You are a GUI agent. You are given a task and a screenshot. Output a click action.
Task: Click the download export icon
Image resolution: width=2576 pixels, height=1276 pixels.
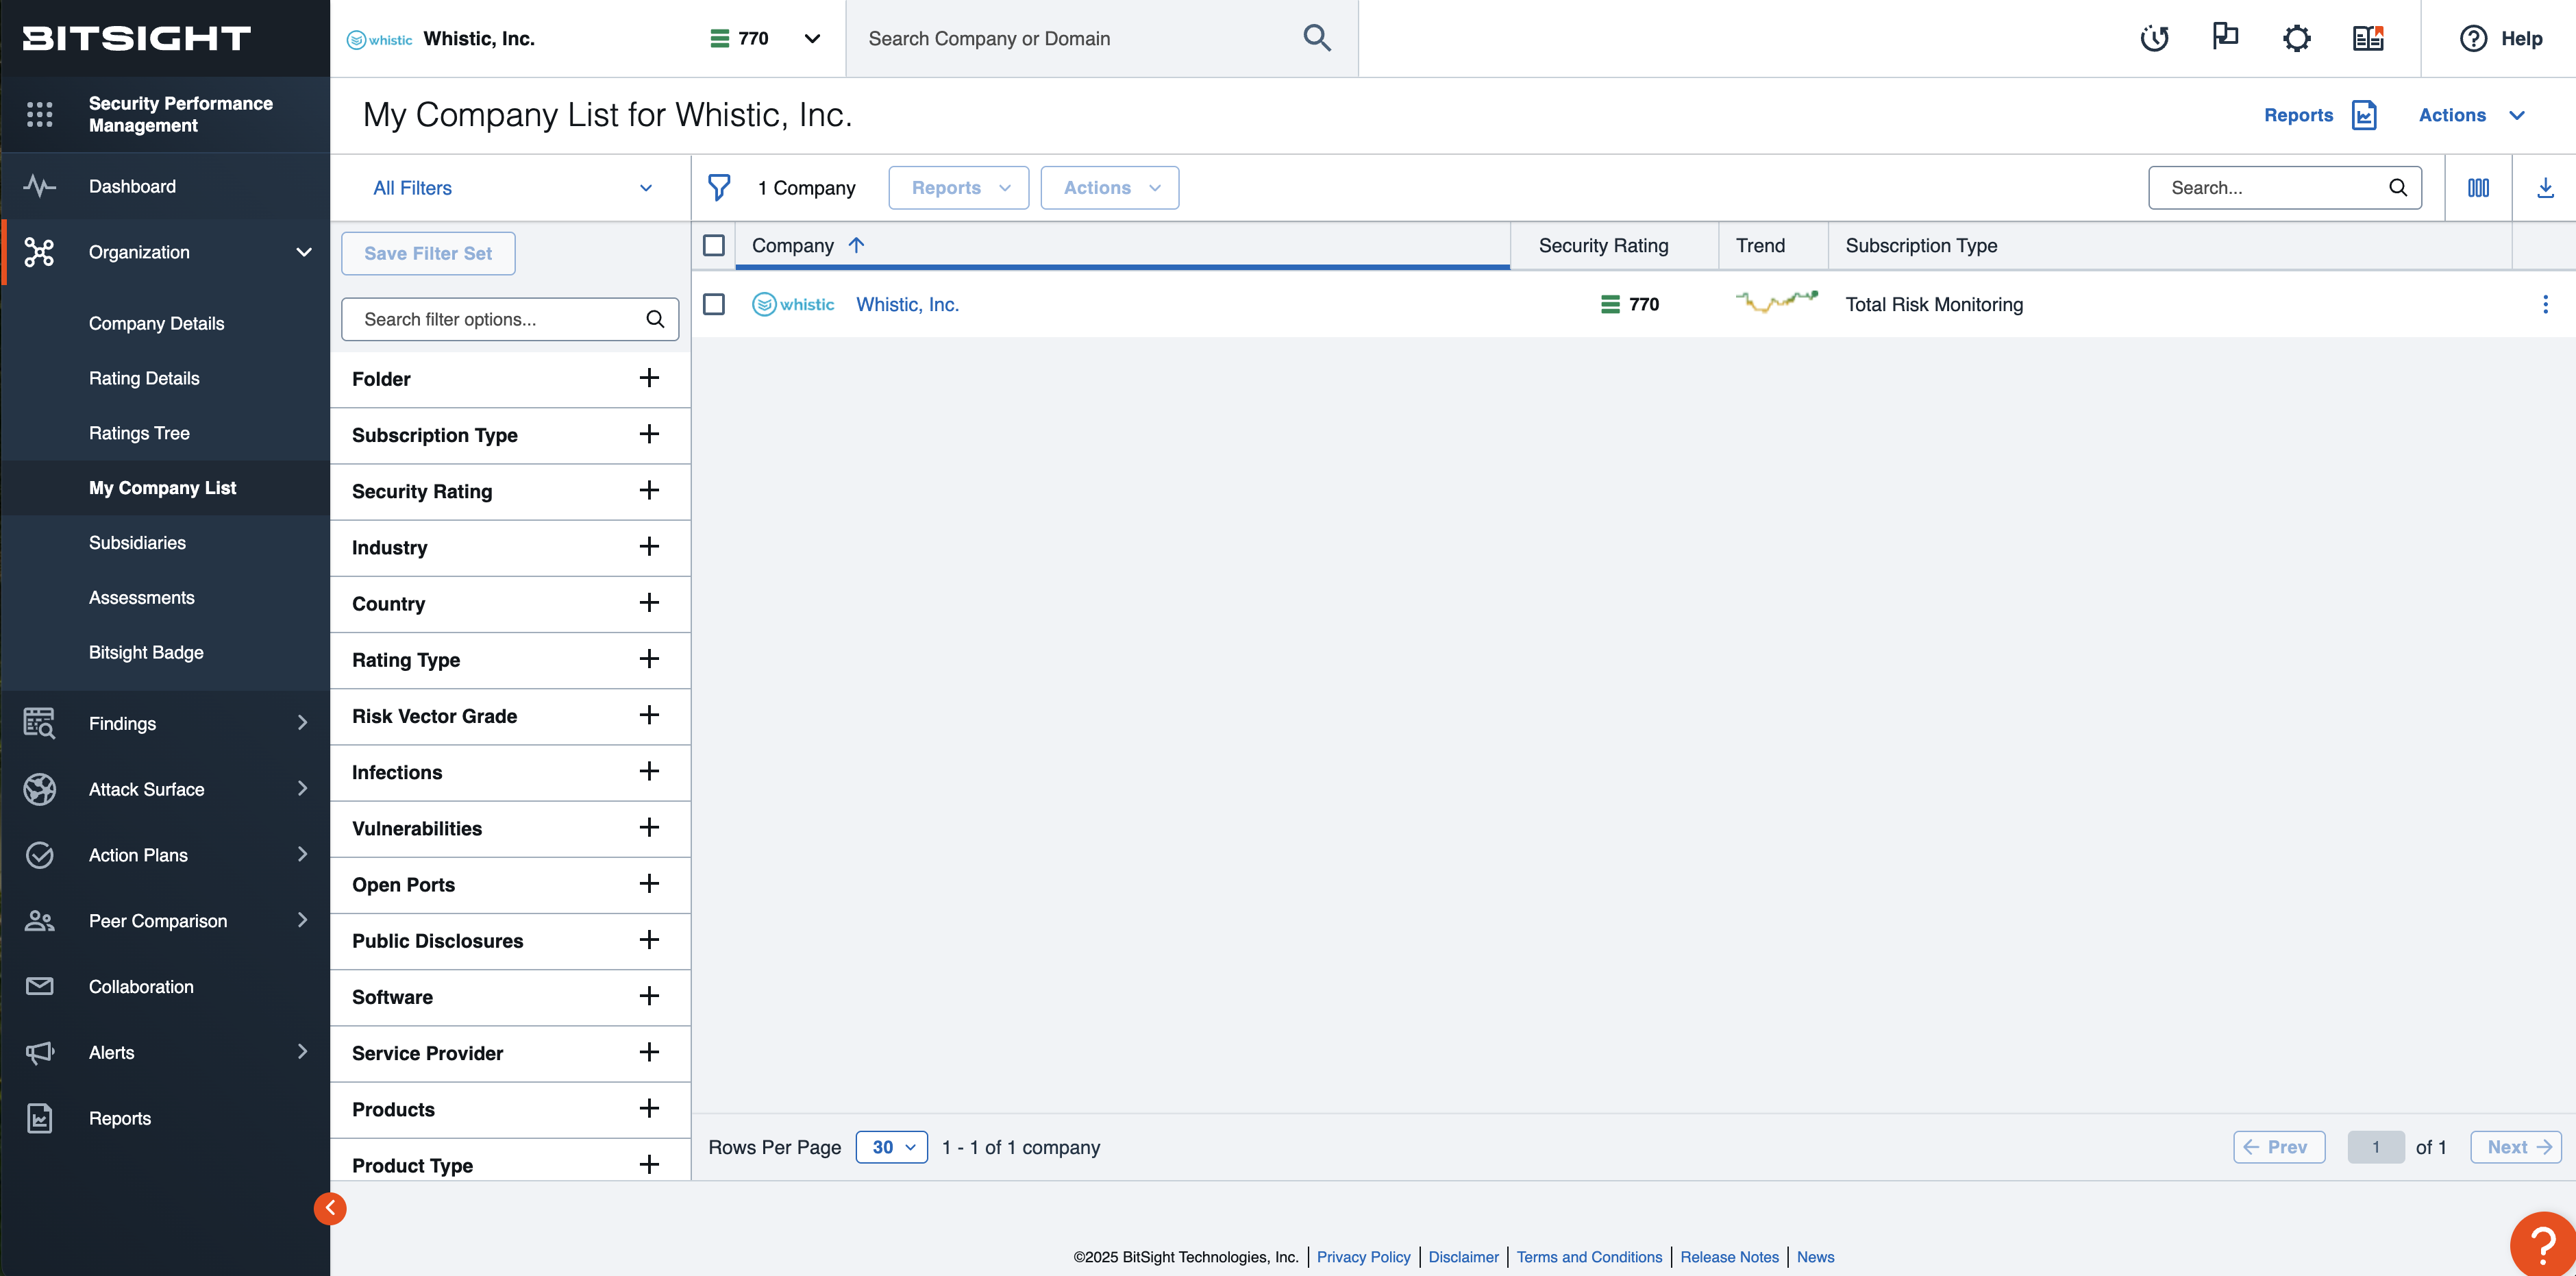2545,188
